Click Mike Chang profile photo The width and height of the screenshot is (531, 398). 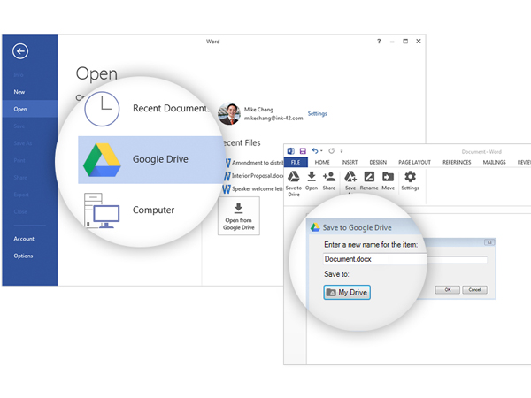229,114
